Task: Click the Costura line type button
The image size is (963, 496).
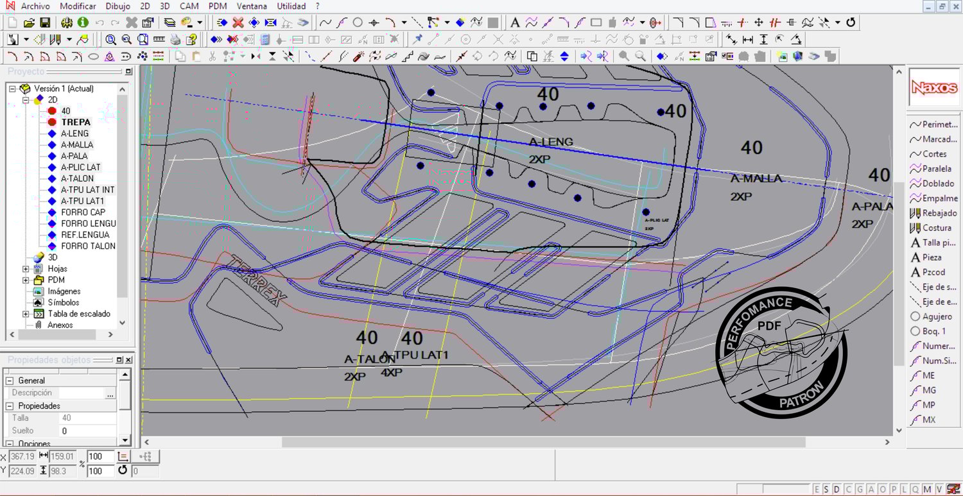Action: point(934,228)
